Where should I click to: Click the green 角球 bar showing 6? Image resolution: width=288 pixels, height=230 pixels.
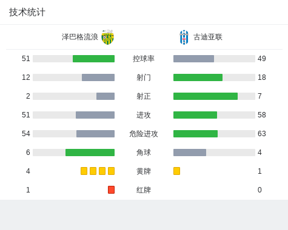(90, 153)
